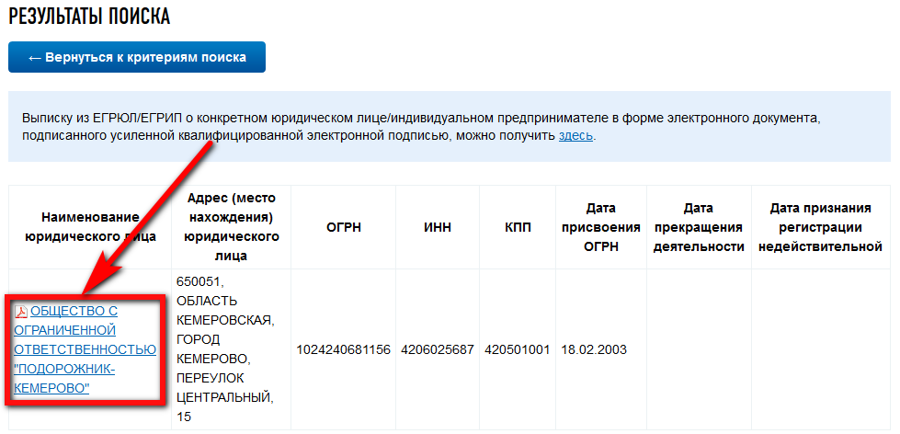
Task: Open the "здесь" hyperlink in the notice
Action: point(575,136)
